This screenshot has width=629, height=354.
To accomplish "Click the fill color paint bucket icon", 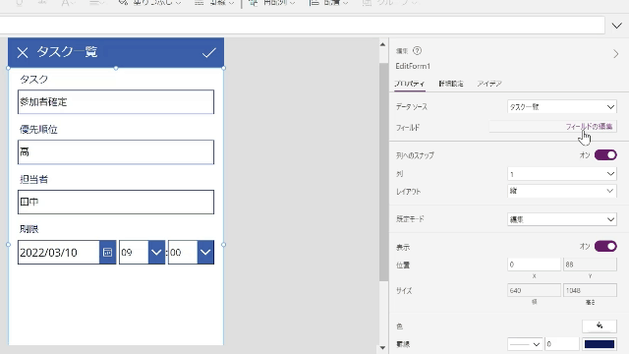I will click(x=600, y=325).
